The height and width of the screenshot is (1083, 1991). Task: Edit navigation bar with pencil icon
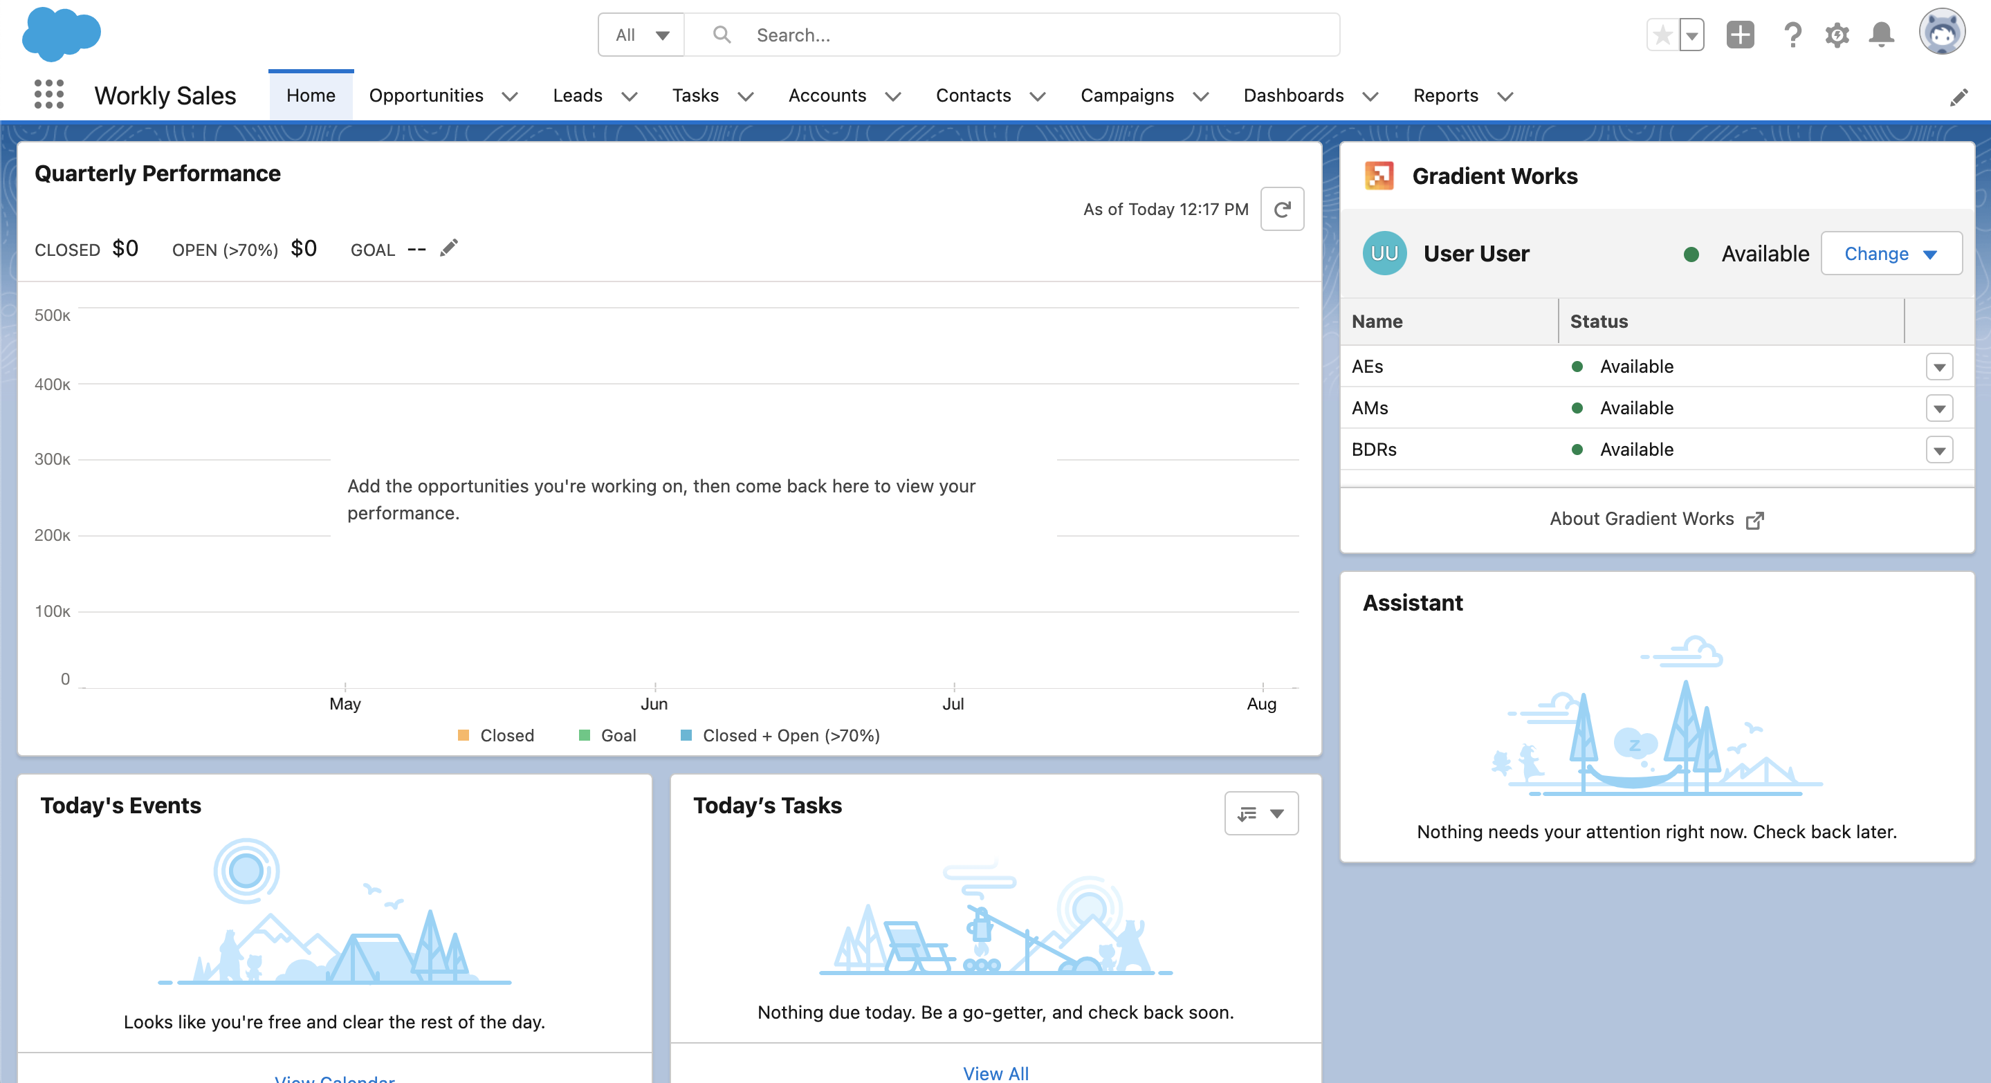tap(1958, 98)
